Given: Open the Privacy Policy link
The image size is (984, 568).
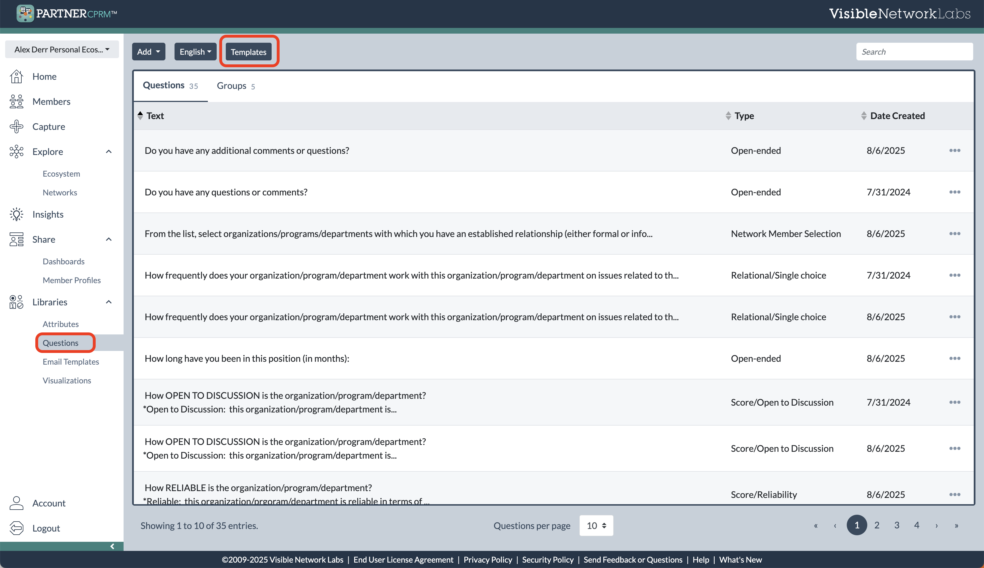Looking at the screenshot, I should [x=488, y=559].
